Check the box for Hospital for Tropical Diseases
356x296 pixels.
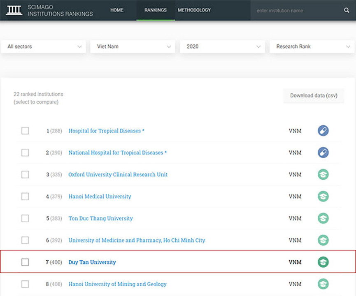(25, 131)
